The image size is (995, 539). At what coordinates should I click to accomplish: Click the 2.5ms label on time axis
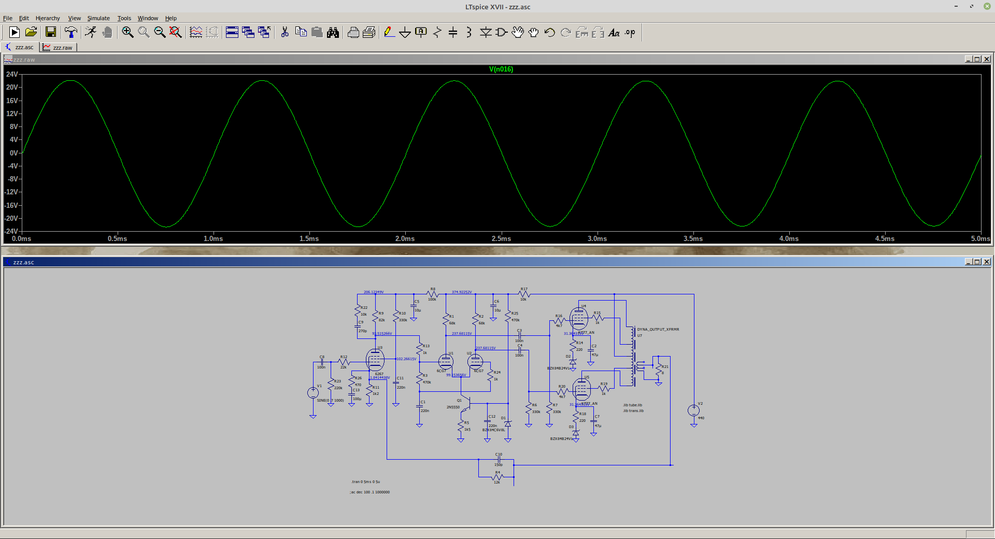(x=501, y=238)
